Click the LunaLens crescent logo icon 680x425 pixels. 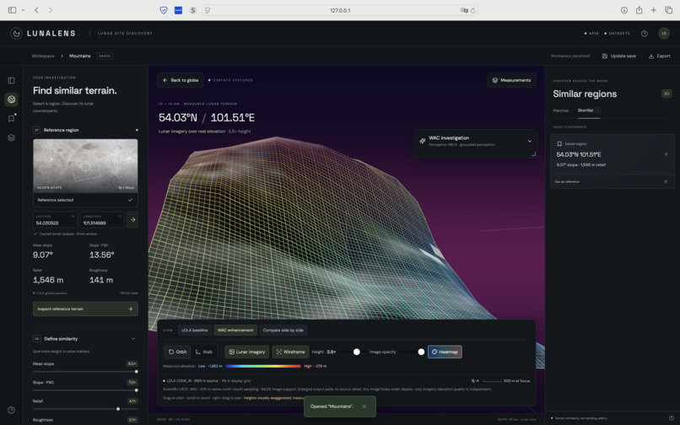tap(16, 34)
